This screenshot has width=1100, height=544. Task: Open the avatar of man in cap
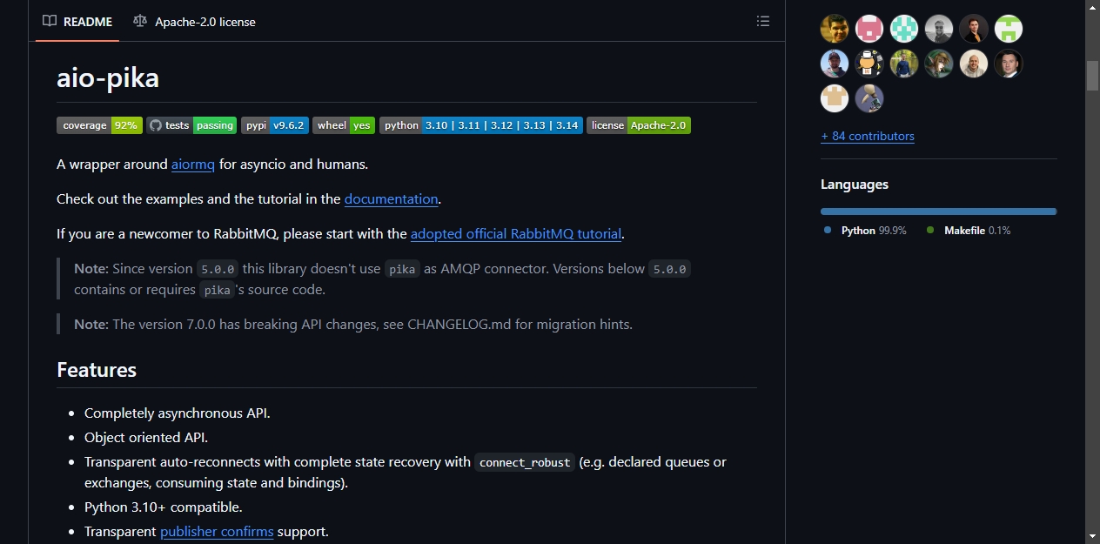835,64
